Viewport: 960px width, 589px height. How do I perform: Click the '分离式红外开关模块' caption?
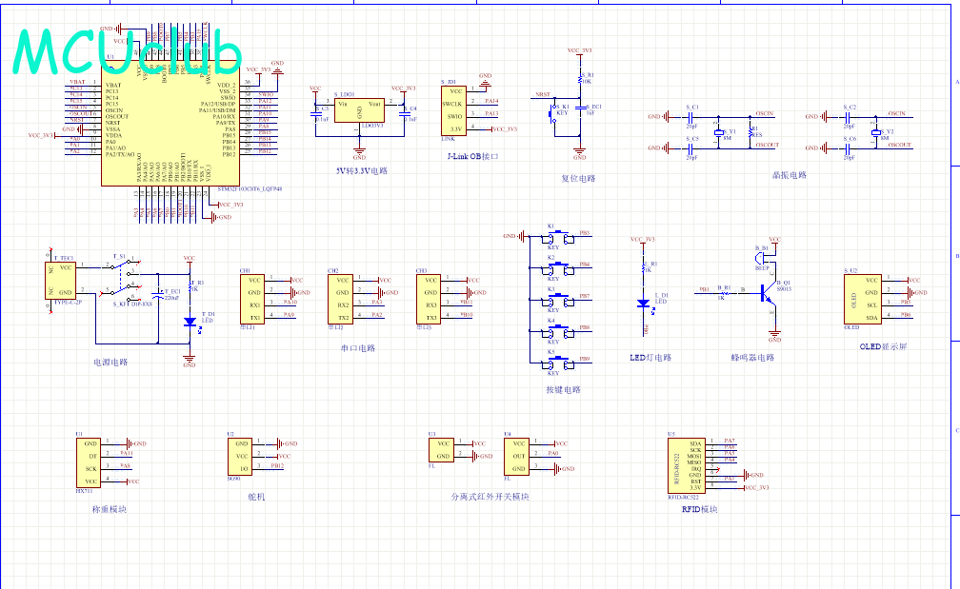click(490, 498)
